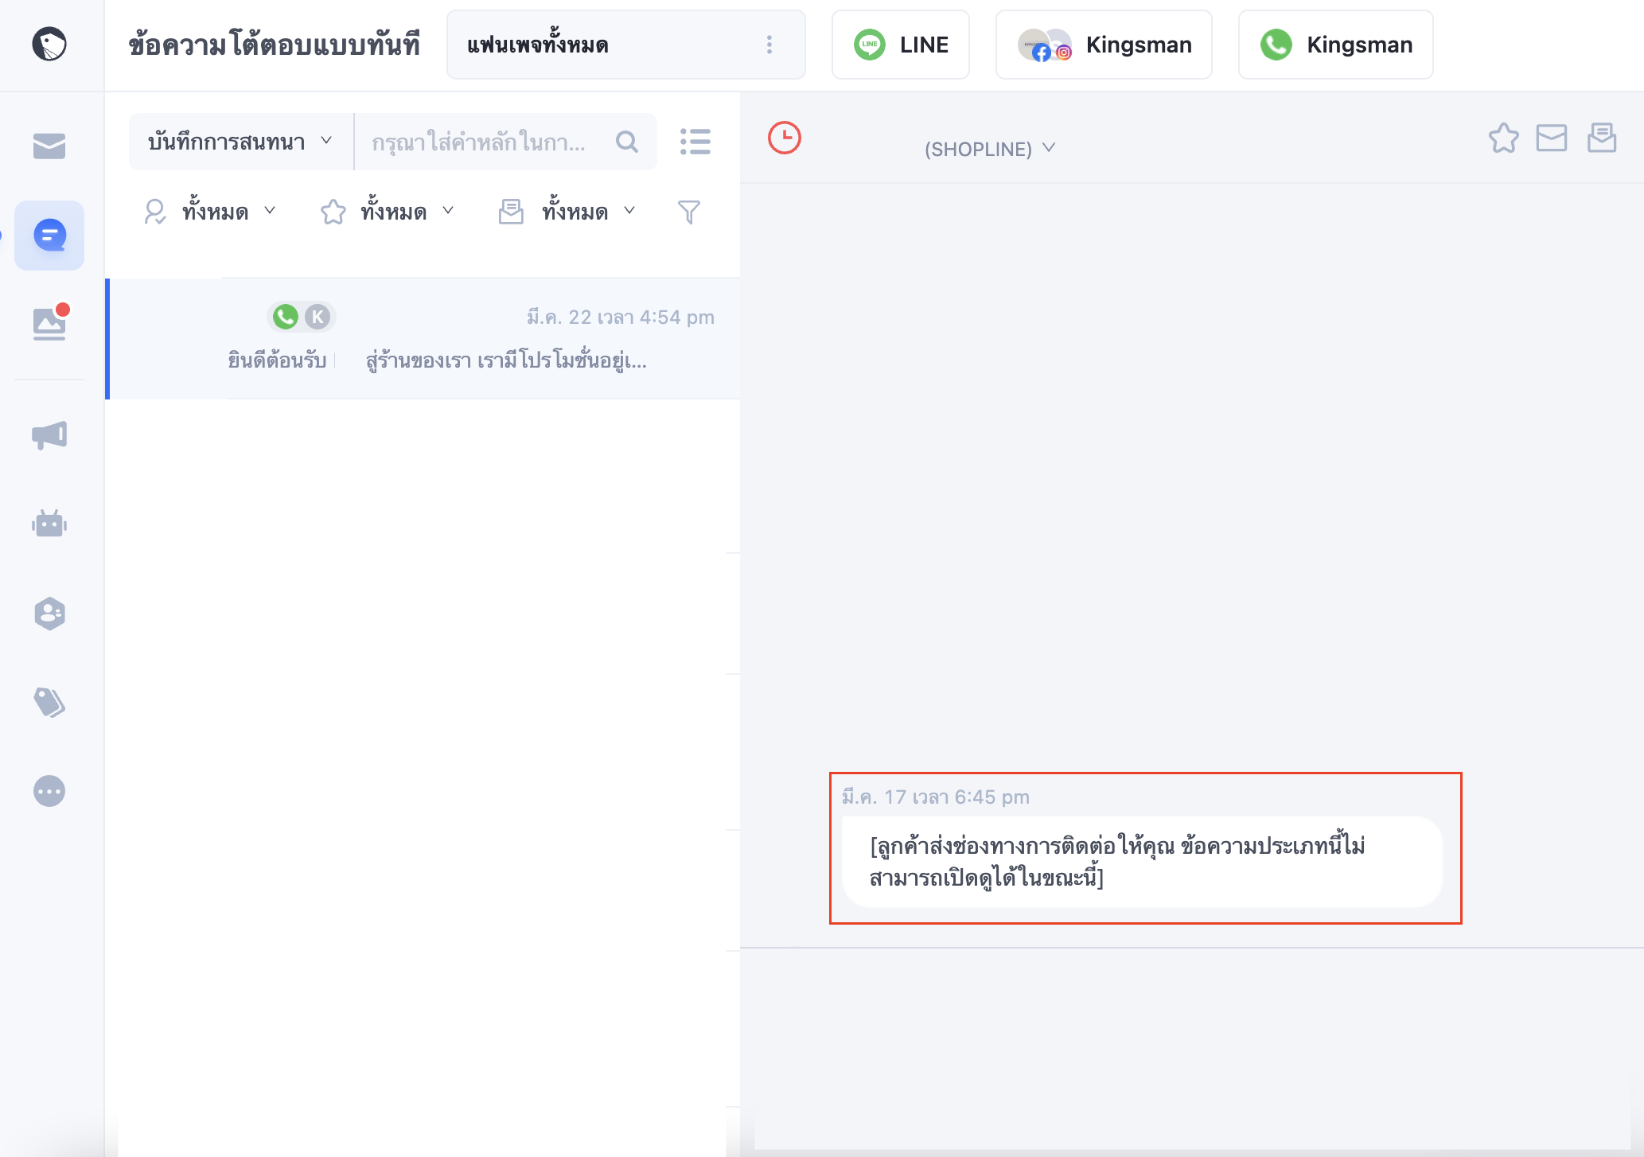Select the blue chat bubble sidebar icon
1644x1157 pixels.
pos(49,236)
